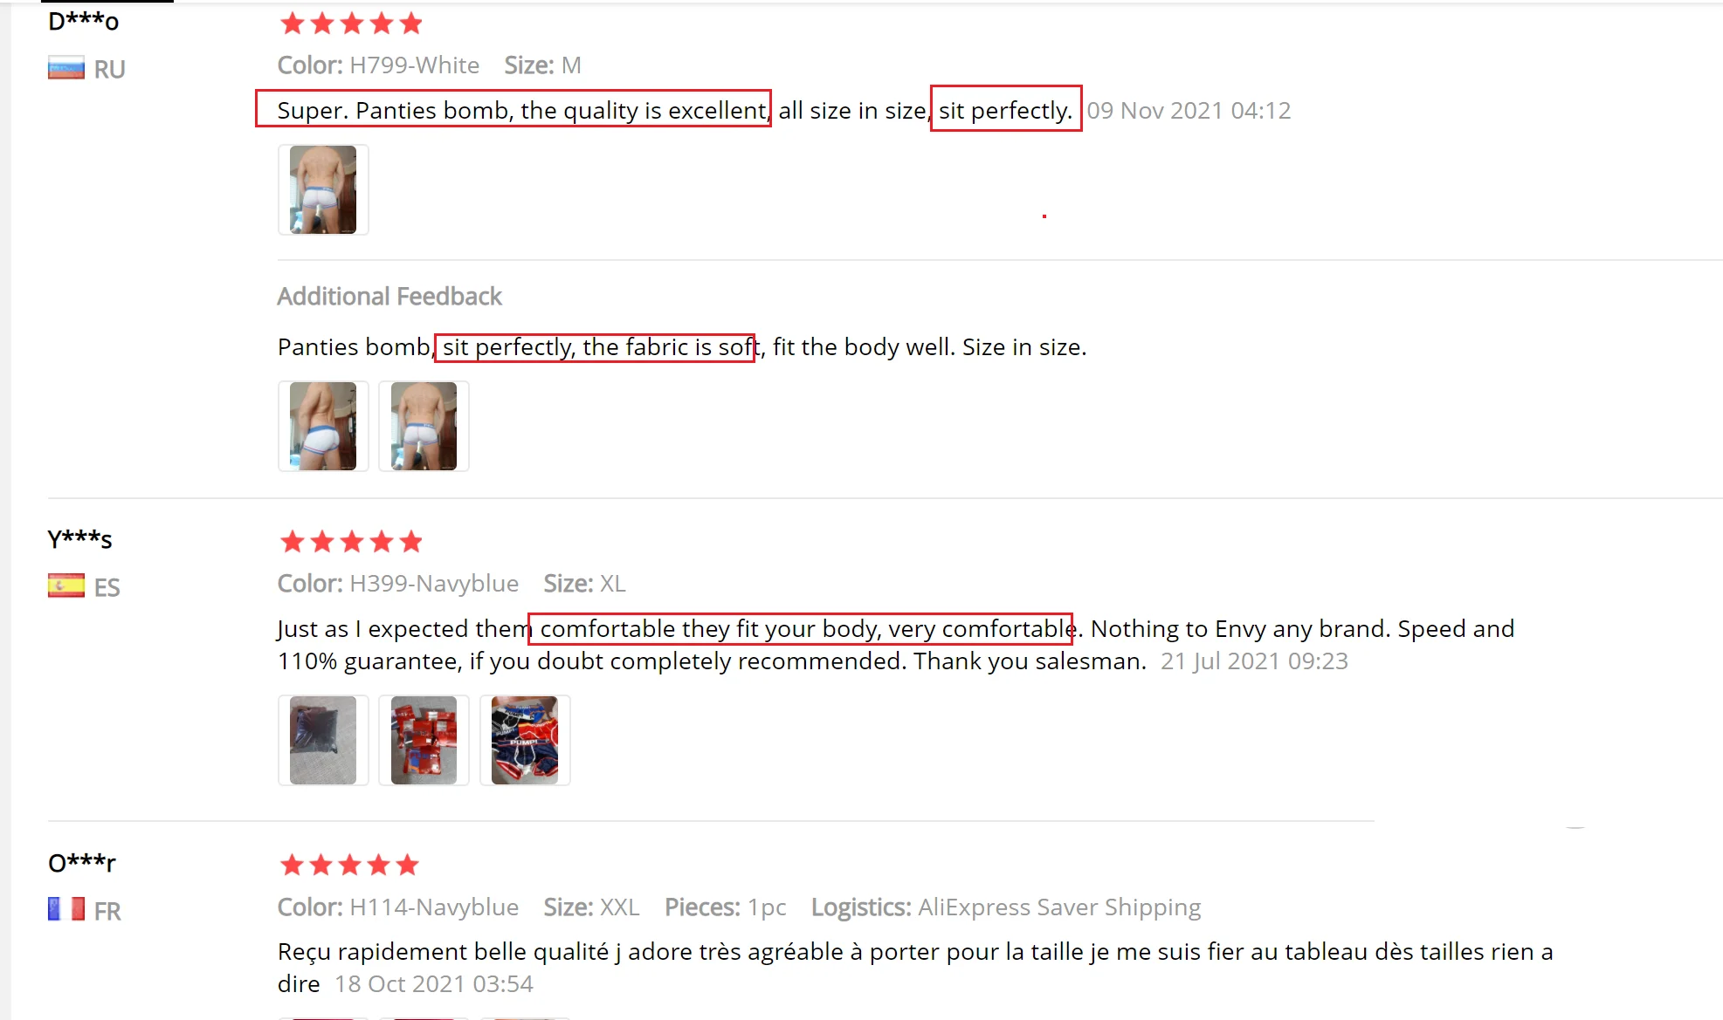Image resolution: width=1723 pixels, height=1020 pixels.
Task: Click Color: H399-Navyblue label
Action: click(x=398, y=583)
